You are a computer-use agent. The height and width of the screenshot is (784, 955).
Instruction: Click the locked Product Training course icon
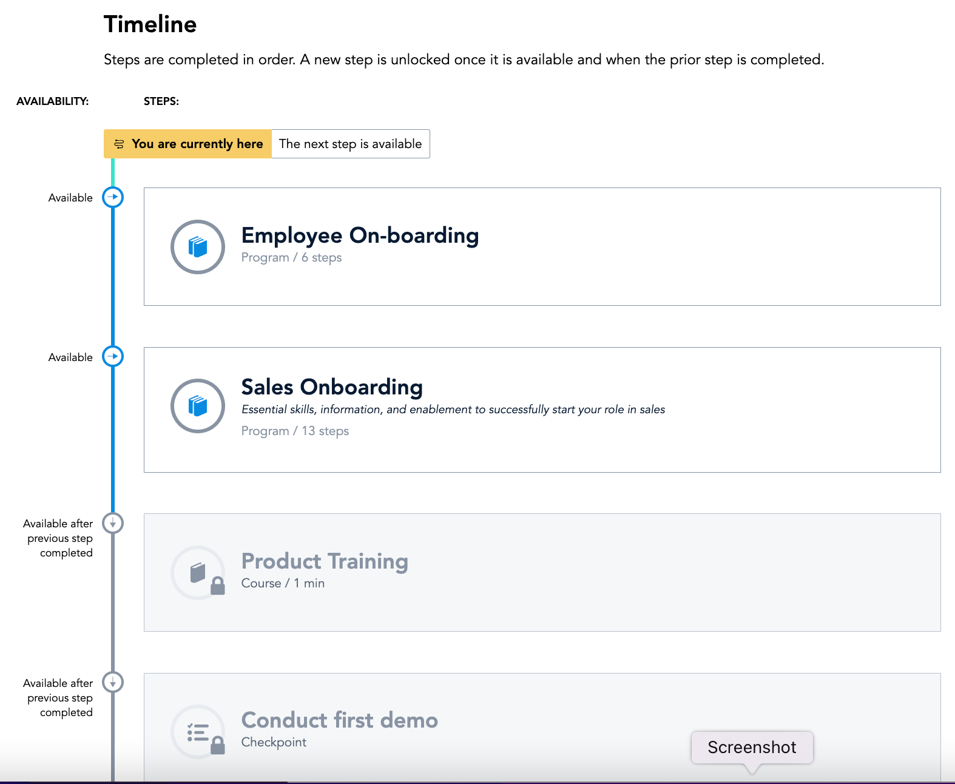point(198,572)
